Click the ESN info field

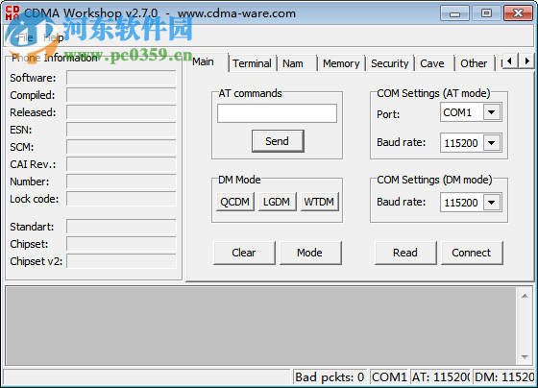[x=121, y=130]
